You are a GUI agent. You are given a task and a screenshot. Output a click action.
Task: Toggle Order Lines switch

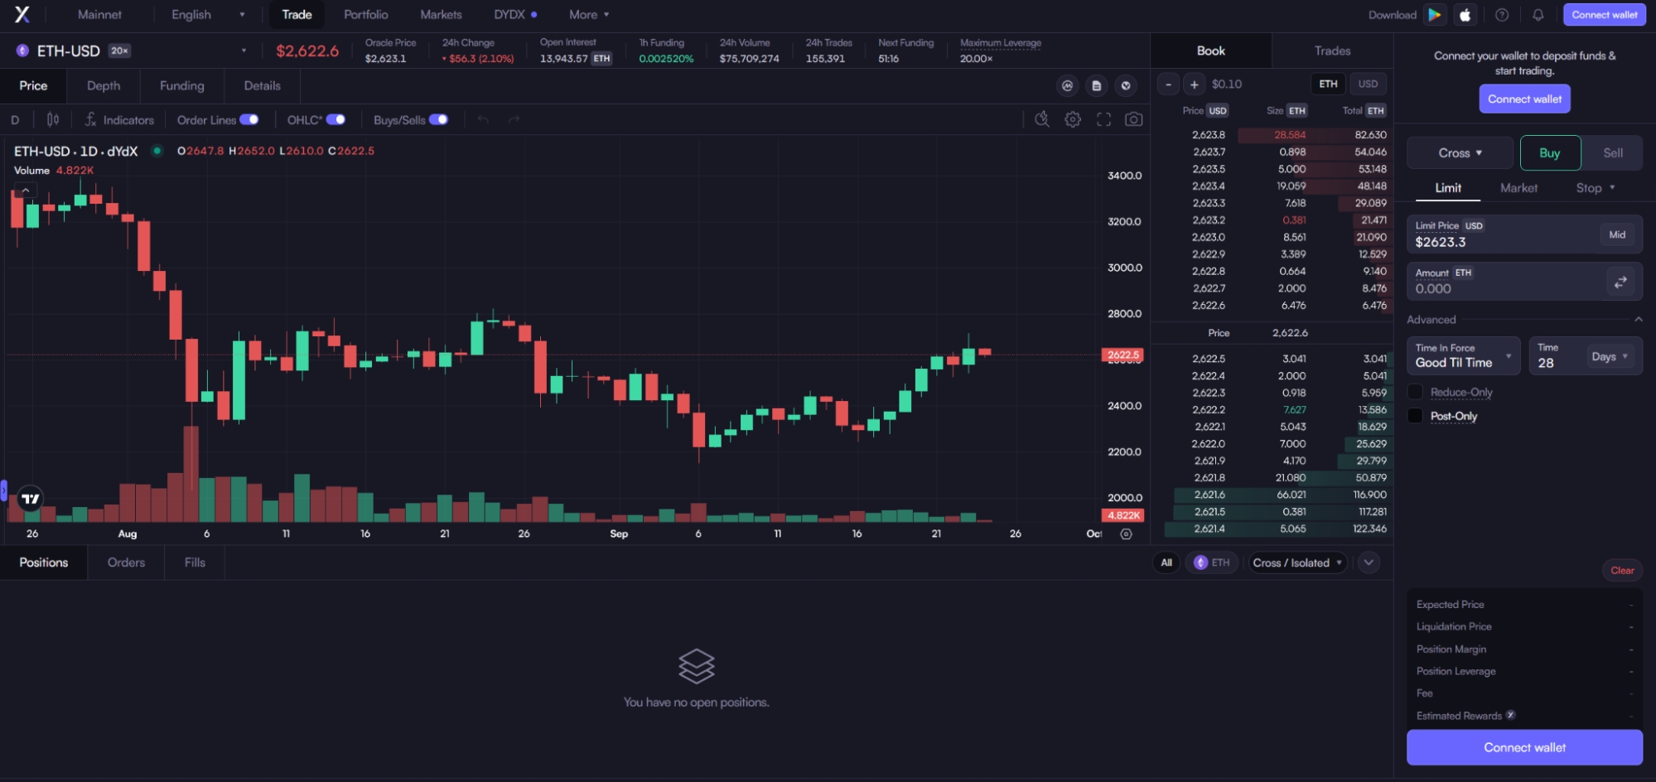point(249,119)
